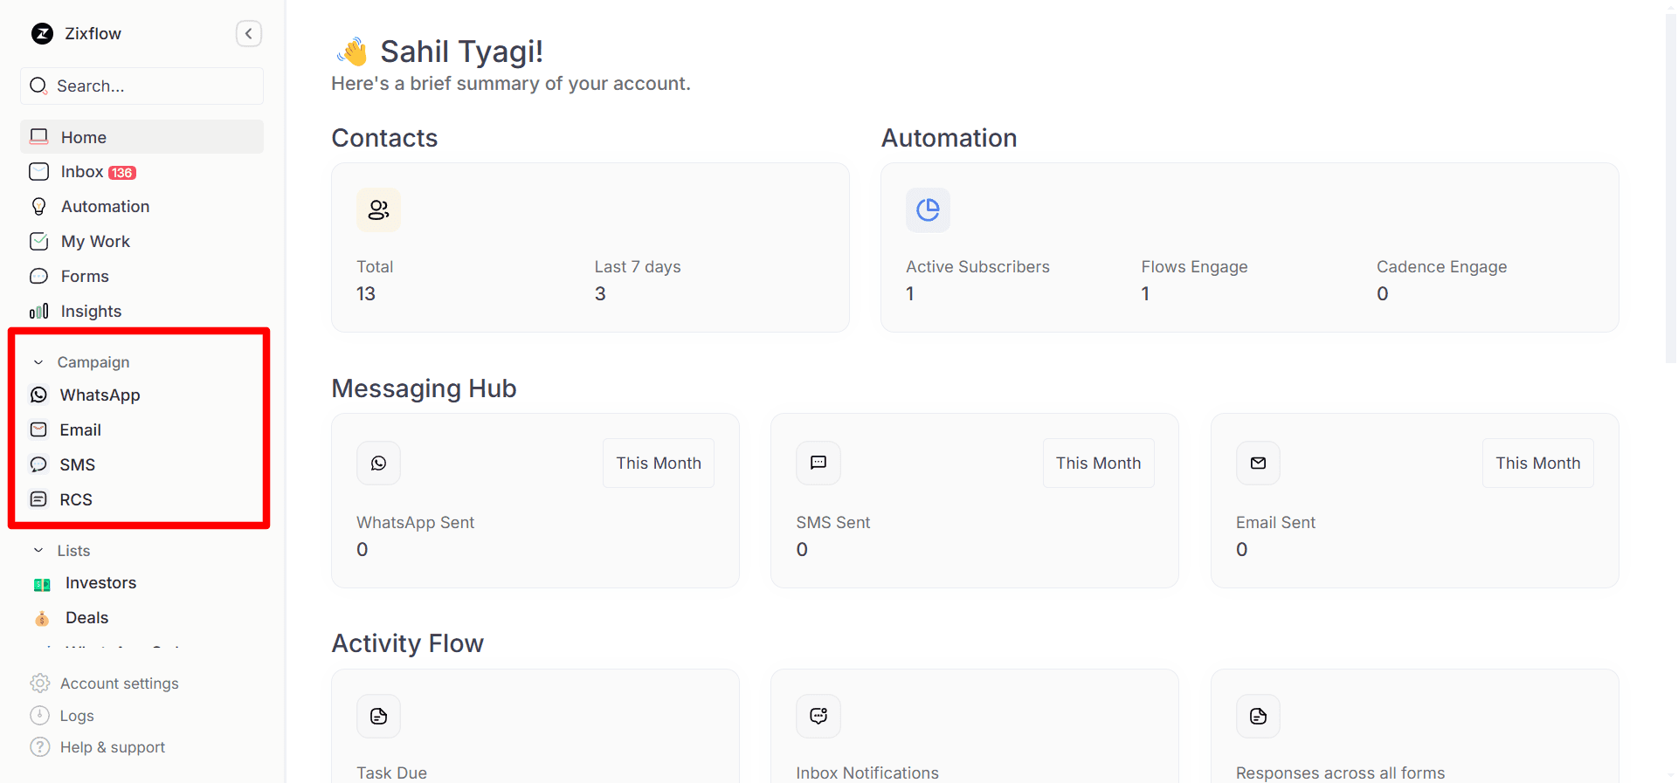Click the Email Sent label
Image resolution: width=1678 pixels, height=783 pixels.
(1275, 523)
